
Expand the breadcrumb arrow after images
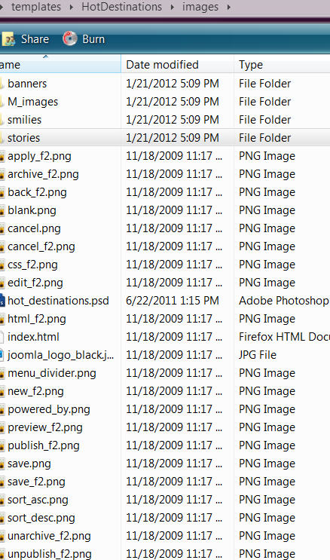point(228,7)
